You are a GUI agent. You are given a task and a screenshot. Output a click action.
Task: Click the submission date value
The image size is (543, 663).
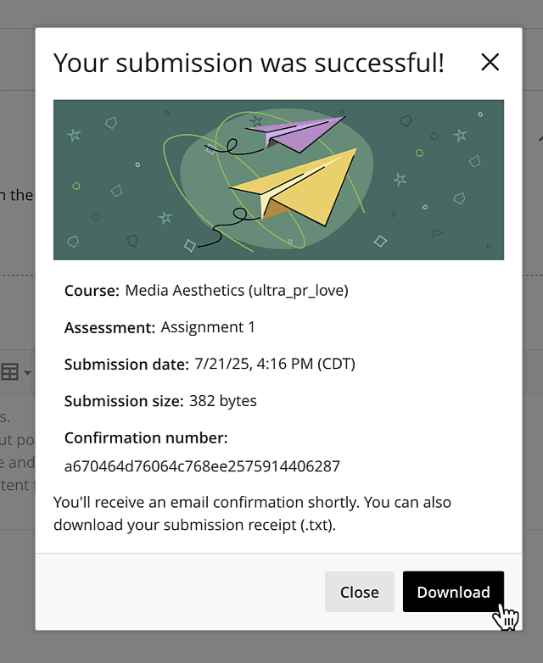pyautogui.click(x=275, y=365)
